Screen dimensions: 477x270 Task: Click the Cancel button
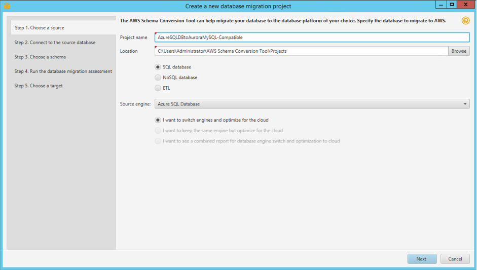click(455, 259)
